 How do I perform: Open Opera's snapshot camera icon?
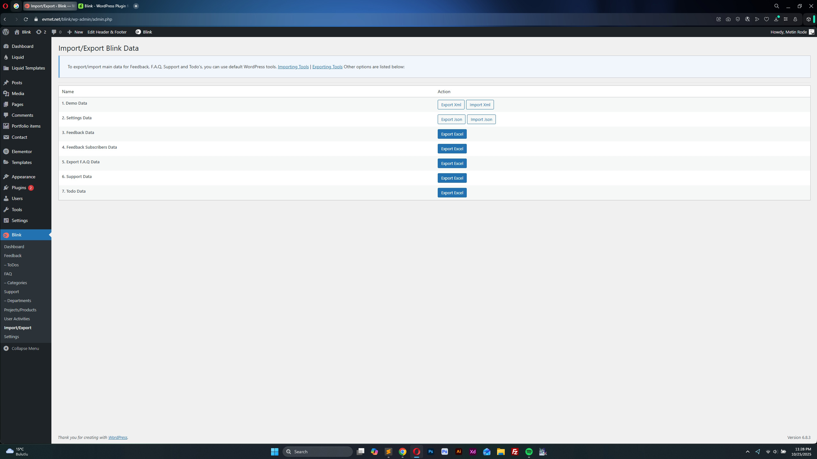(728, 19)
